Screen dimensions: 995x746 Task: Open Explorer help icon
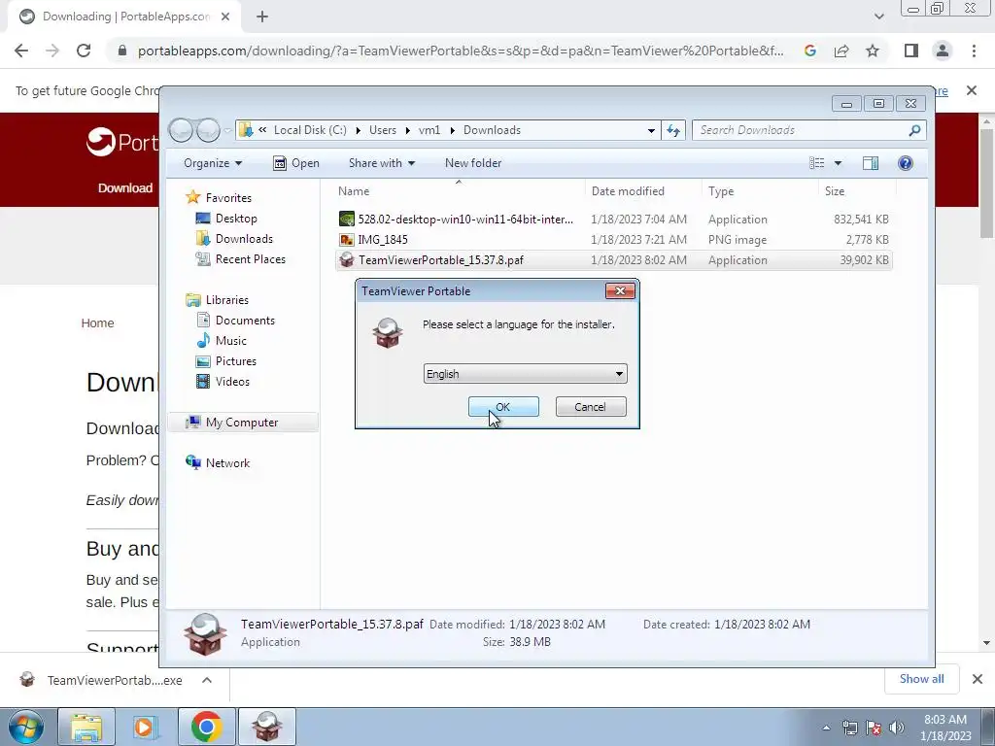pyautogui.click(x=906, y=163)
